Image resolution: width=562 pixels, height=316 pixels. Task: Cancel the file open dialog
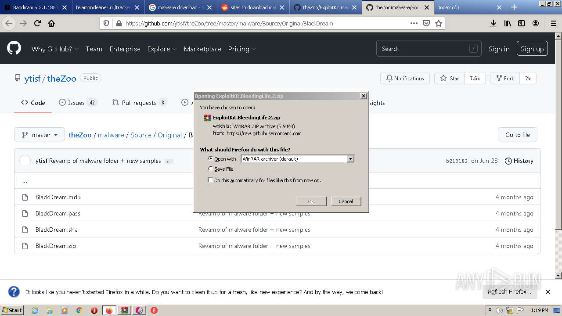tap(346, 201)
